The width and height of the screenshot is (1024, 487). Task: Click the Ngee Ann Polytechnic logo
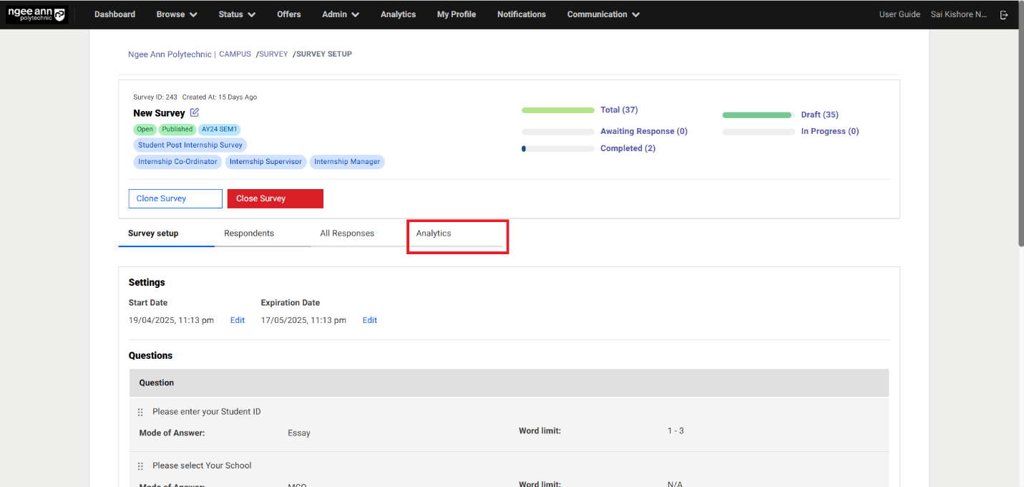tap(36, 14)
